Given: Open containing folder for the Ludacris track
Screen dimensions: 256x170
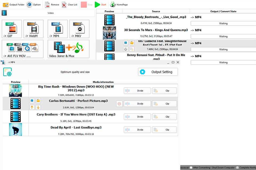Looking at the screenshot, I should [x=131, y=42].
